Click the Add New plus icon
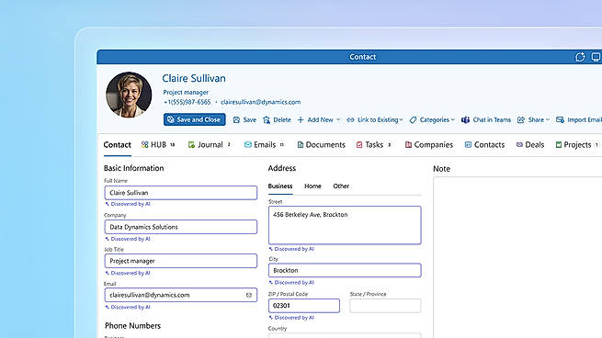The image size is (602, 338). pyautogui.click(x=301, y=120)
